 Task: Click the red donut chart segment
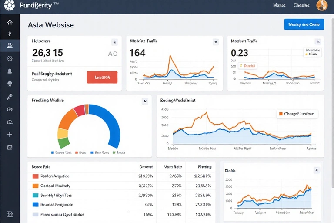pos(80,110)
